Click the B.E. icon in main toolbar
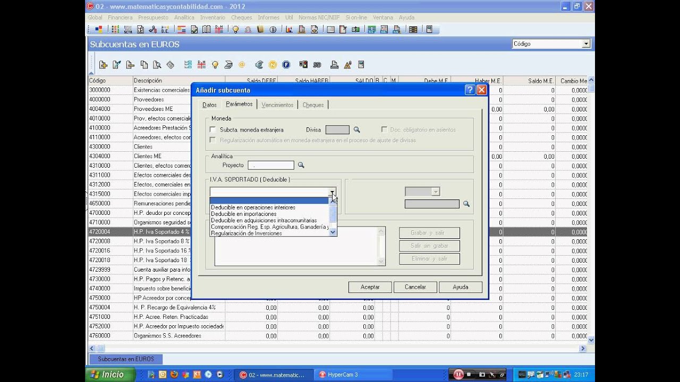The height and width of the screenshot is (382, 680). [x=165, y=30]
